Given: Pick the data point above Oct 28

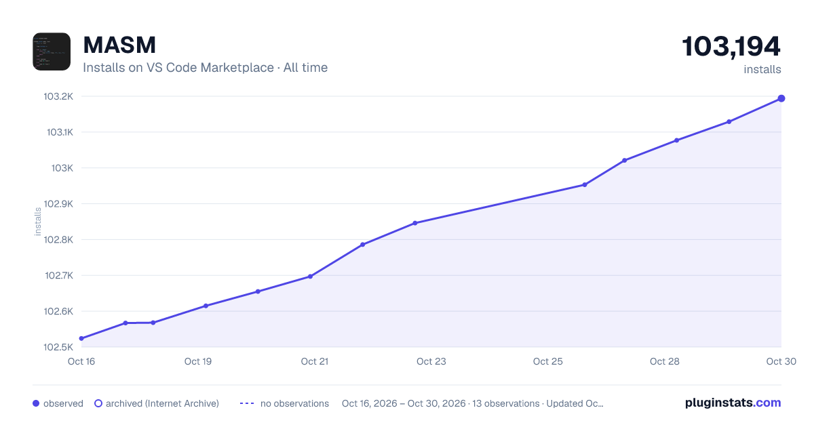Looking at the screenshot, I should [676, 140].
